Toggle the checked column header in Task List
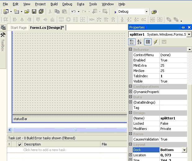 point(20,144)
